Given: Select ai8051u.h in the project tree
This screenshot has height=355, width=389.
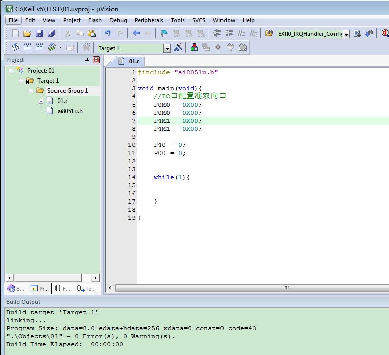Looking at the screenshot, I should point(70,111).
